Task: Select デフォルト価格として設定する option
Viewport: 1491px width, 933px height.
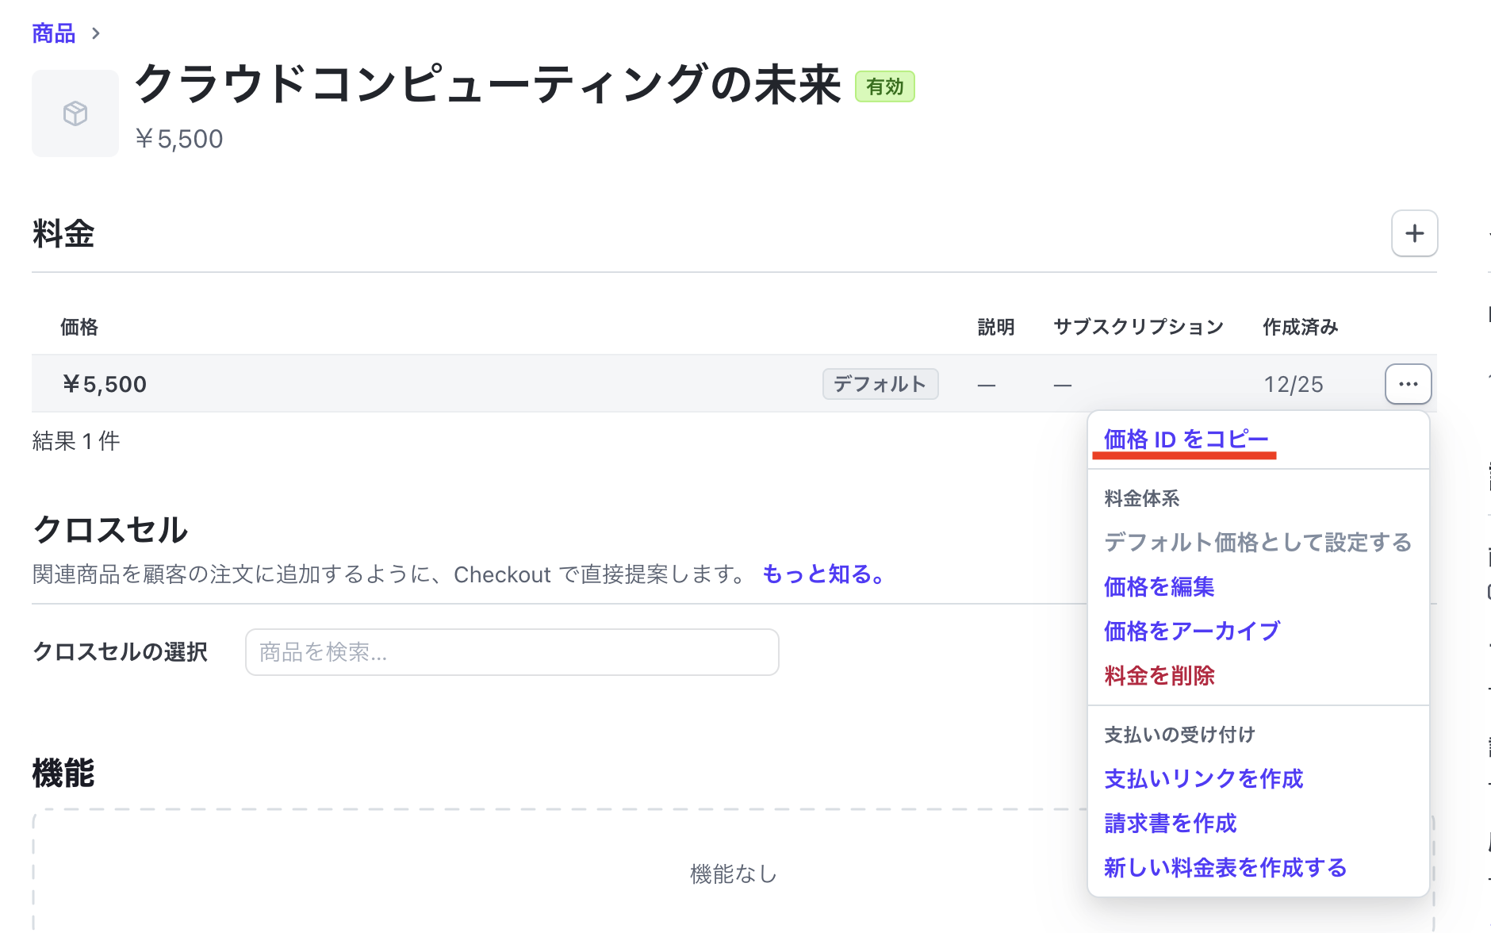Action: point(1256,542)
